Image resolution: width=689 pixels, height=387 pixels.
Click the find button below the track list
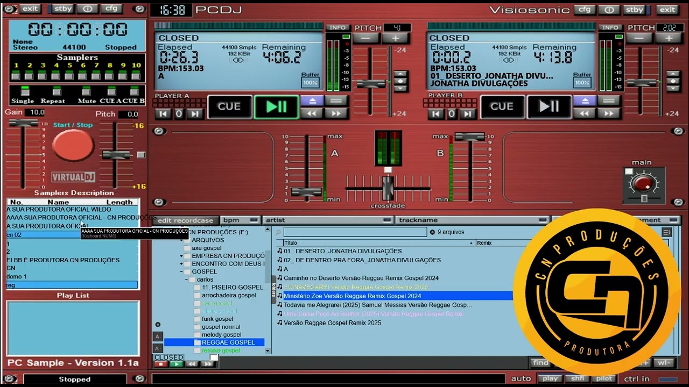[540, 363]
